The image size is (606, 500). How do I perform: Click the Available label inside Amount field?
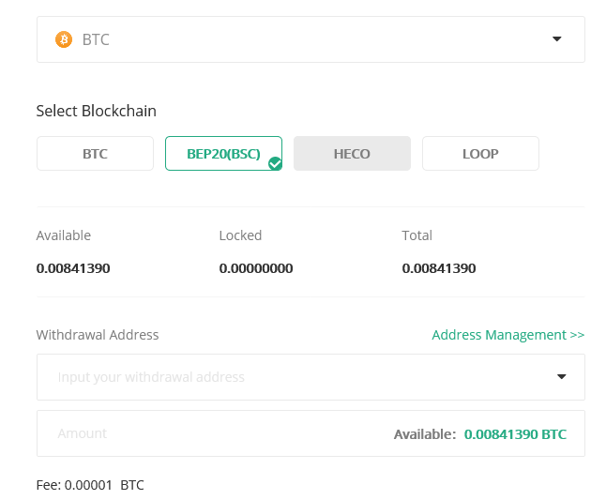(x=425, y=434)
